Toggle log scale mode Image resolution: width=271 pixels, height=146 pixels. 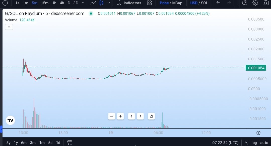[x=254, y=143]
